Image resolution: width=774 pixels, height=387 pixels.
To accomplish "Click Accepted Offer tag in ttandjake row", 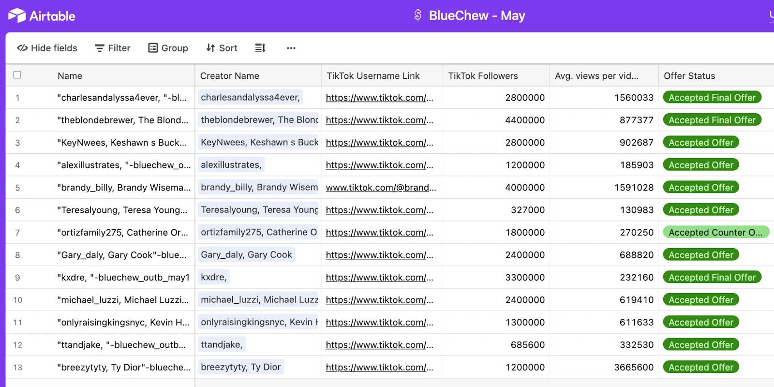I will coord(701,345).
